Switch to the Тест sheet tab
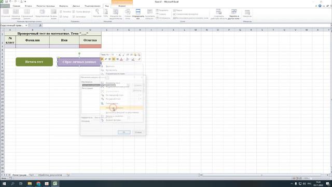Viewport: 332px width, 187px height. pos(31,175)
